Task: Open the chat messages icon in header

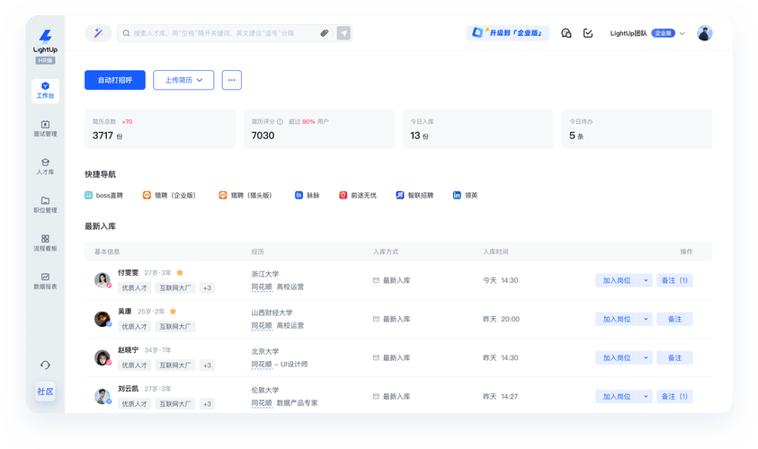Action: coord(566,33)
